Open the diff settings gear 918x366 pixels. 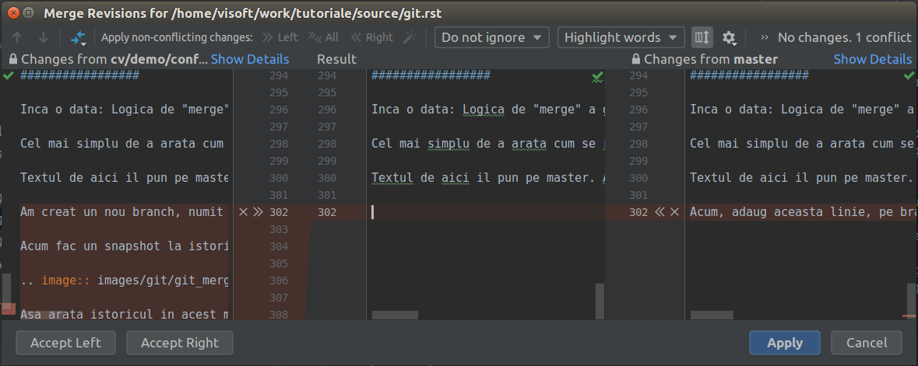click(729, 37)
